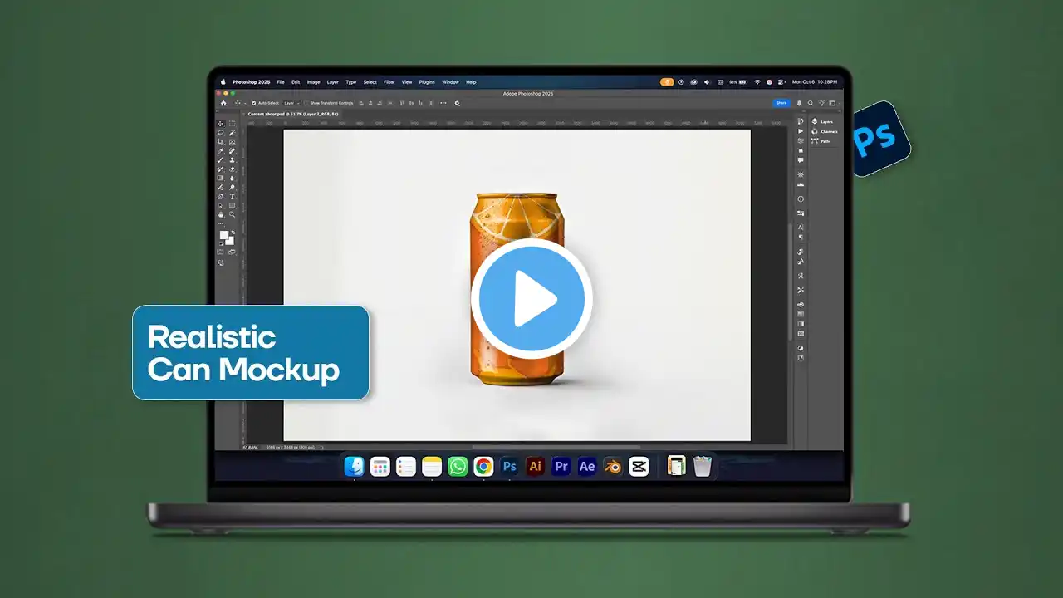This screenshot has height=598, width=1063.
Task: Open the Edit menu
Action: pyautogui.click(x=296, y=82)
